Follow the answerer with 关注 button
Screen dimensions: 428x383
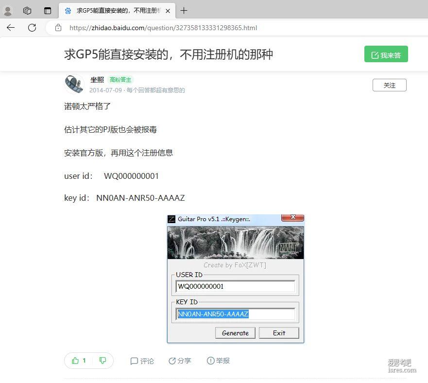tap(389, 85)
